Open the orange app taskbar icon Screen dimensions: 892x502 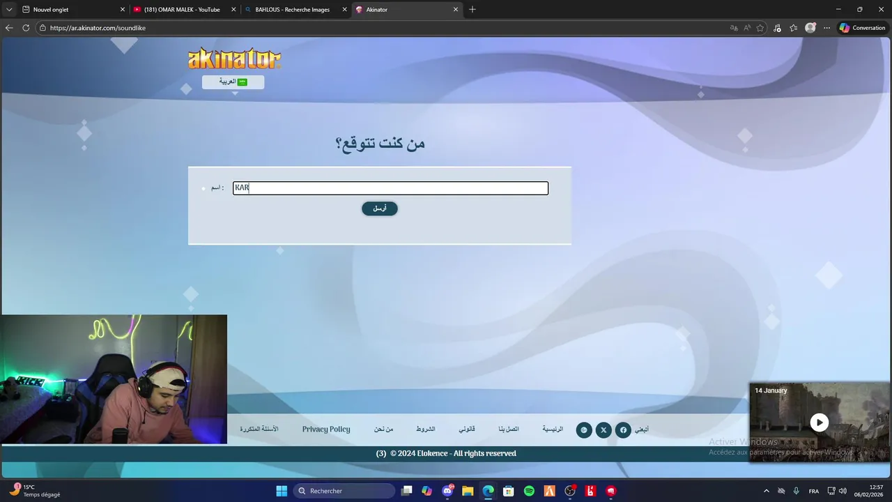click(549, 491)
